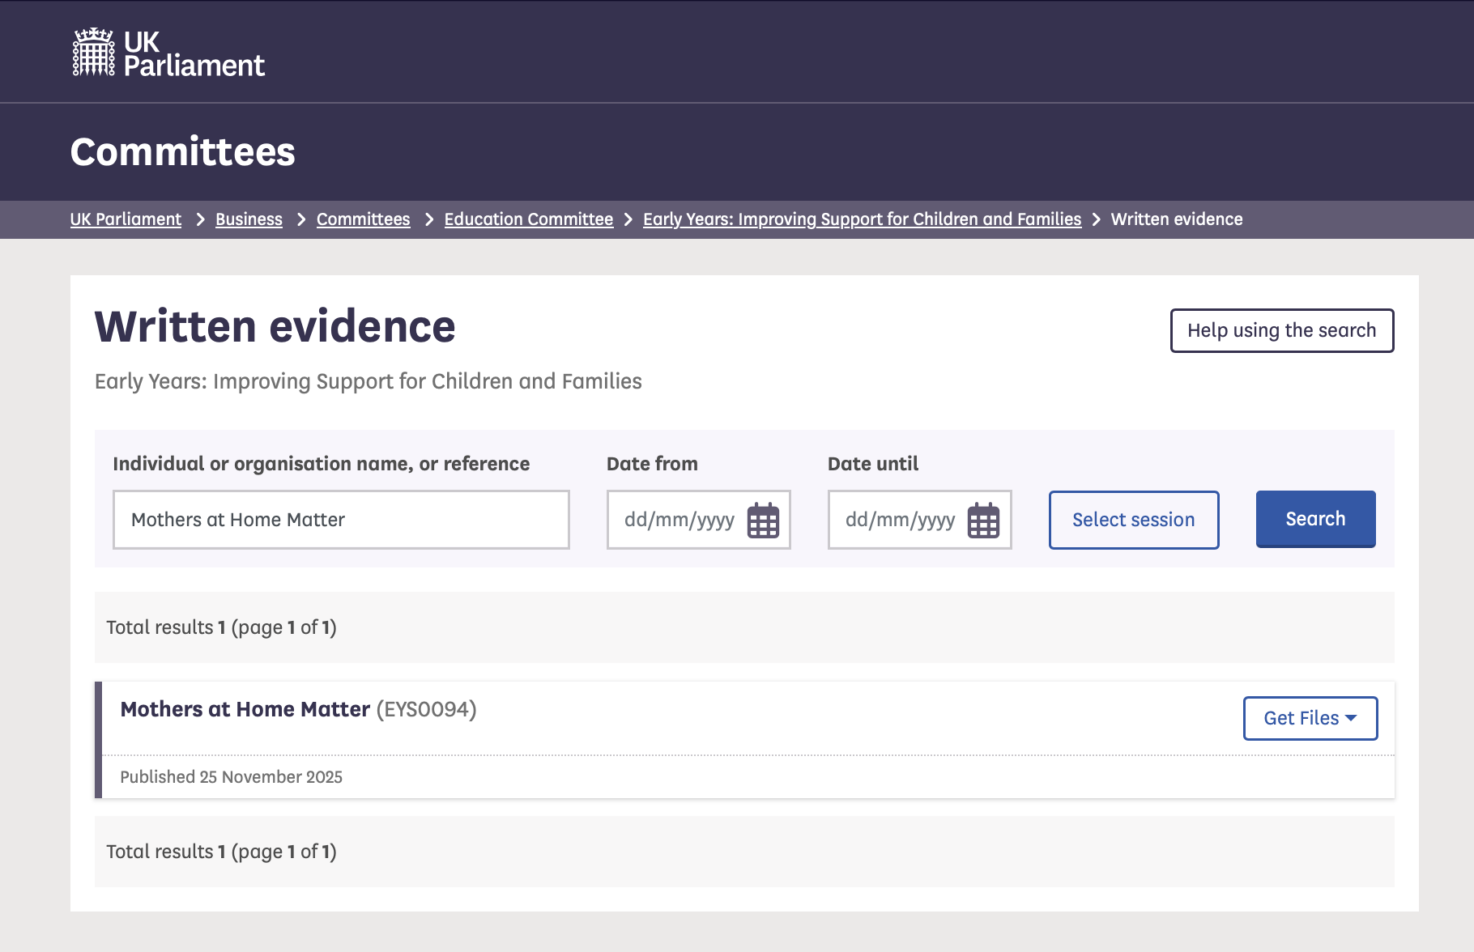Open Early Years inquiry breadcrumb link
The height and width of the screenshot is (952, 1474).
click(862, 219)
